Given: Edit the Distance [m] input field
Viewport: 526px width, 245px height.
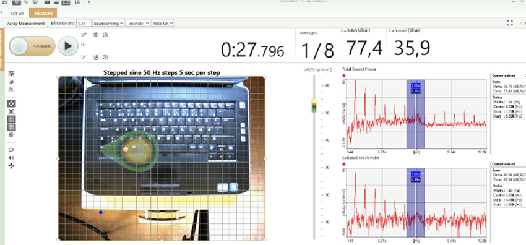Looking at the screenshot, I should tap(84, 23).
